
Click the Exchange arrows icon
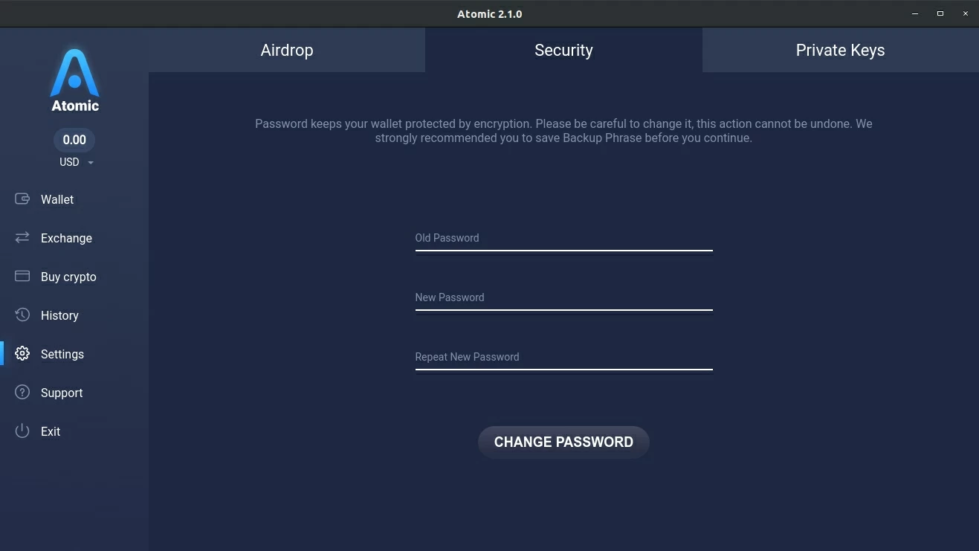pyautogui.click(x=22, y=238)
